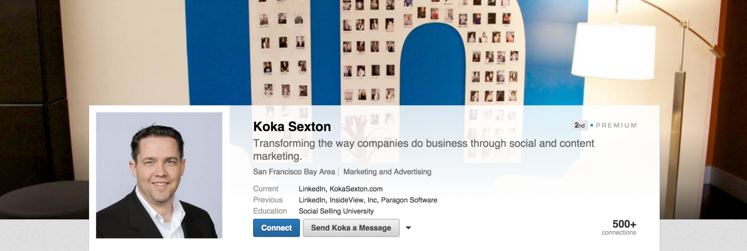Open the Marketing and Advertising industry link
This screenshot has height=251, width=747.
tap(387, 172)
